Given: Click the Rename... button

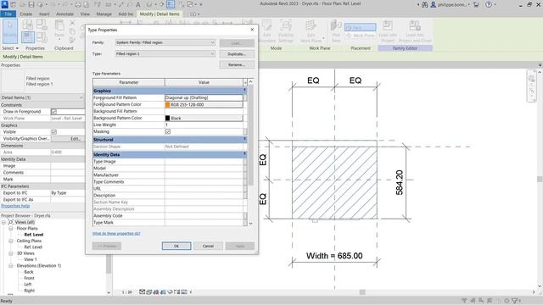Looking at the screenshot, I should click(237, 64).
